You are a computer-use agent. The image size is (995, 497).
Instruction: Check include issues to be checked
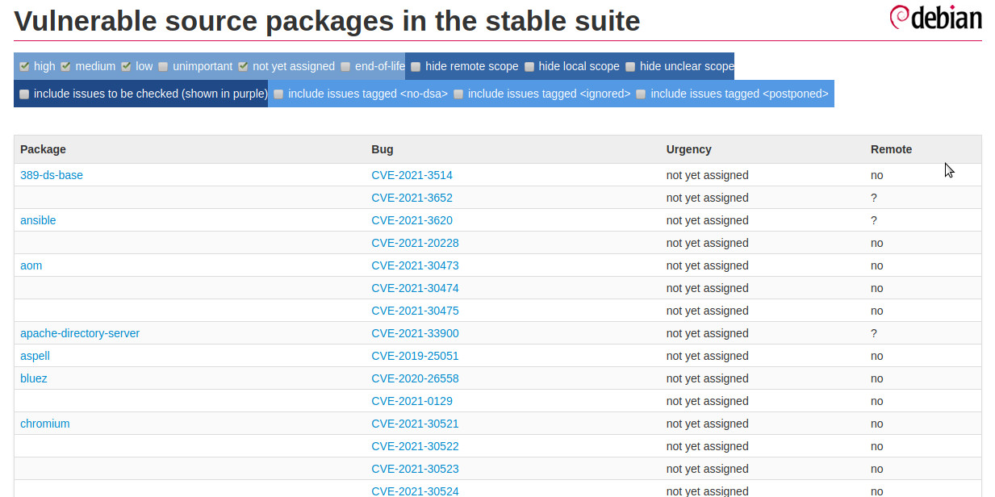pyautogui.click(x=23, y=94)
